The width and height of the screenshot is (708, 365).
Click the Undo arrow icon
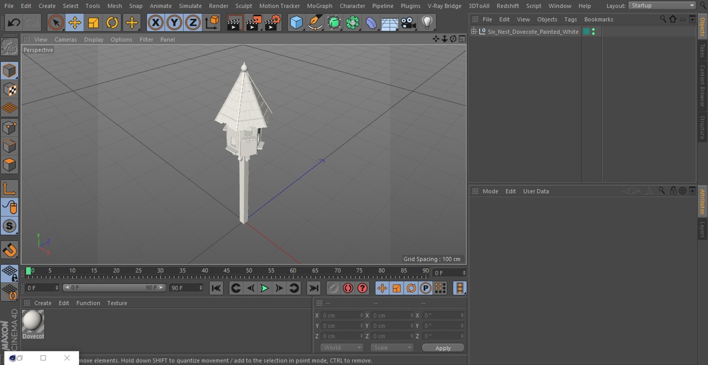14,23
